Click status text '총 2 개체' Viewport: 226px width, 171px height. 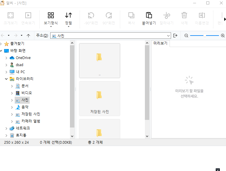pyautogui.click(x=95, y=142)
